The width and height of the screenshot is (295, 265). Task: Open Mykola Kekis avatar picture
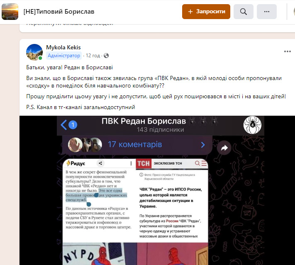[34, 52]
